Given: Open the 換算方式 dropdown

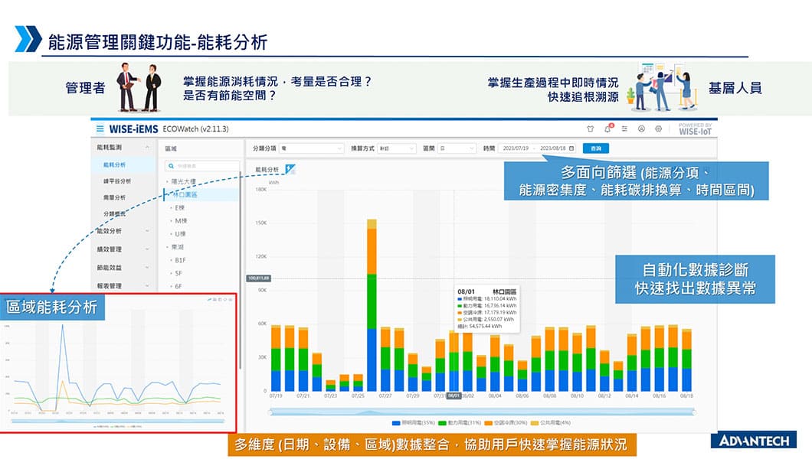Looking at the screenshot, I should tap(396, 148).
